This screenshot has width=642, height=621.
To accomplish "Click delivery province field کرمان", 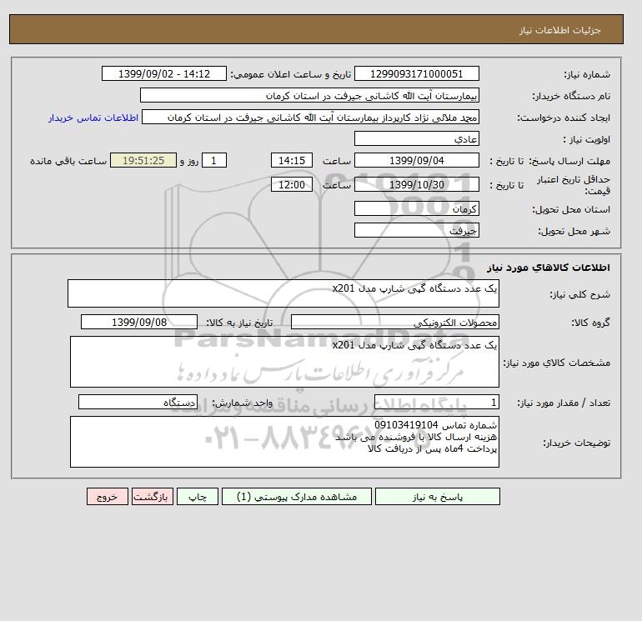I will point(416,208).
